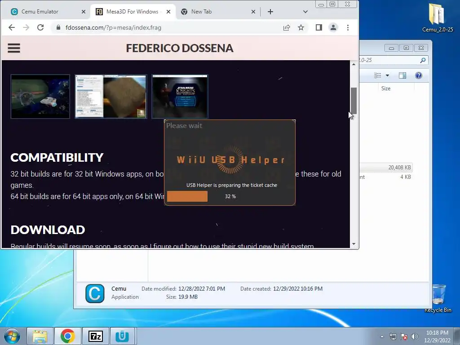The image size is (460, 345).
Task: View site information via the padlock icon
Action: coord(58,27)
